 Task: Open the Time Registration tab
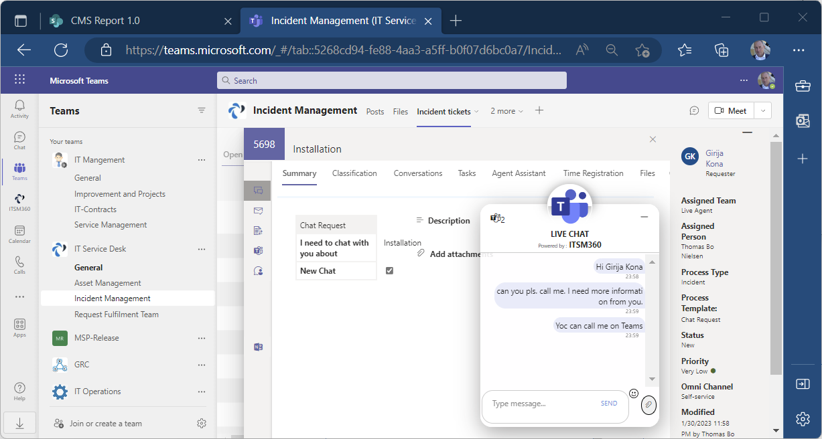593,173
